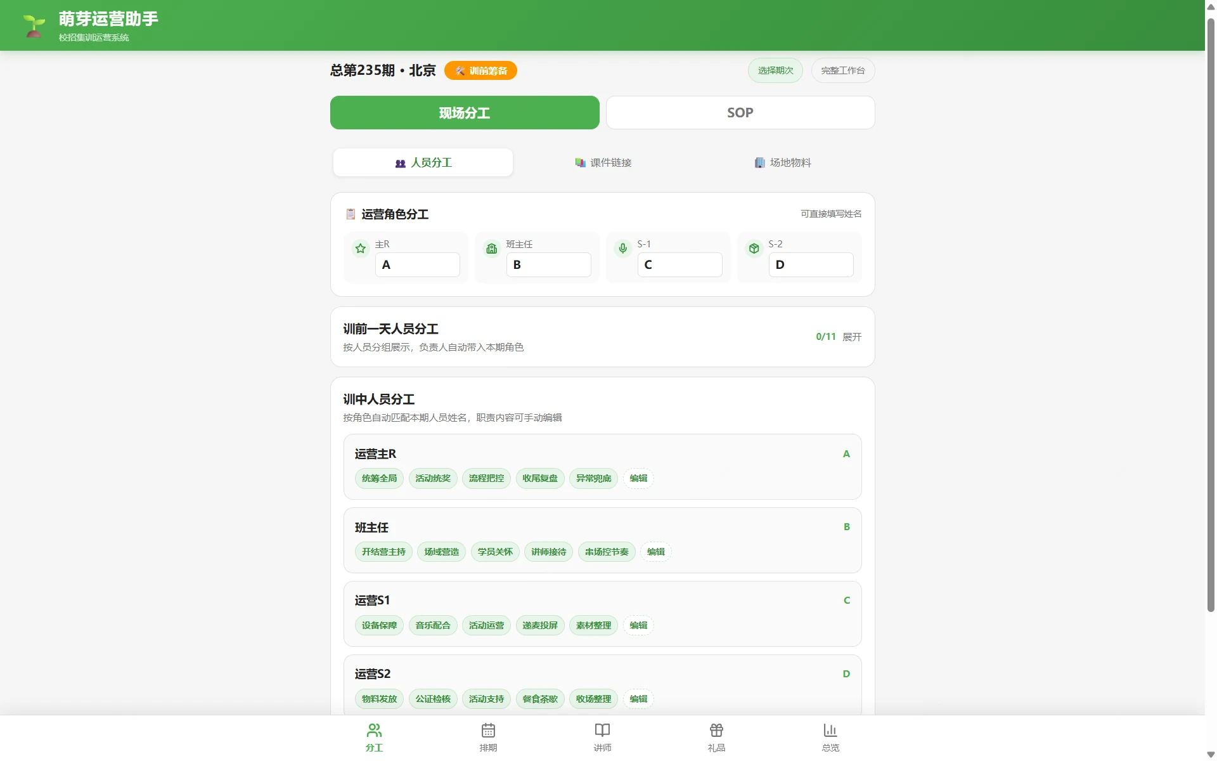Switch to the 场地物料 tab
1217x761 pixels.
click(x=782, y=162)
